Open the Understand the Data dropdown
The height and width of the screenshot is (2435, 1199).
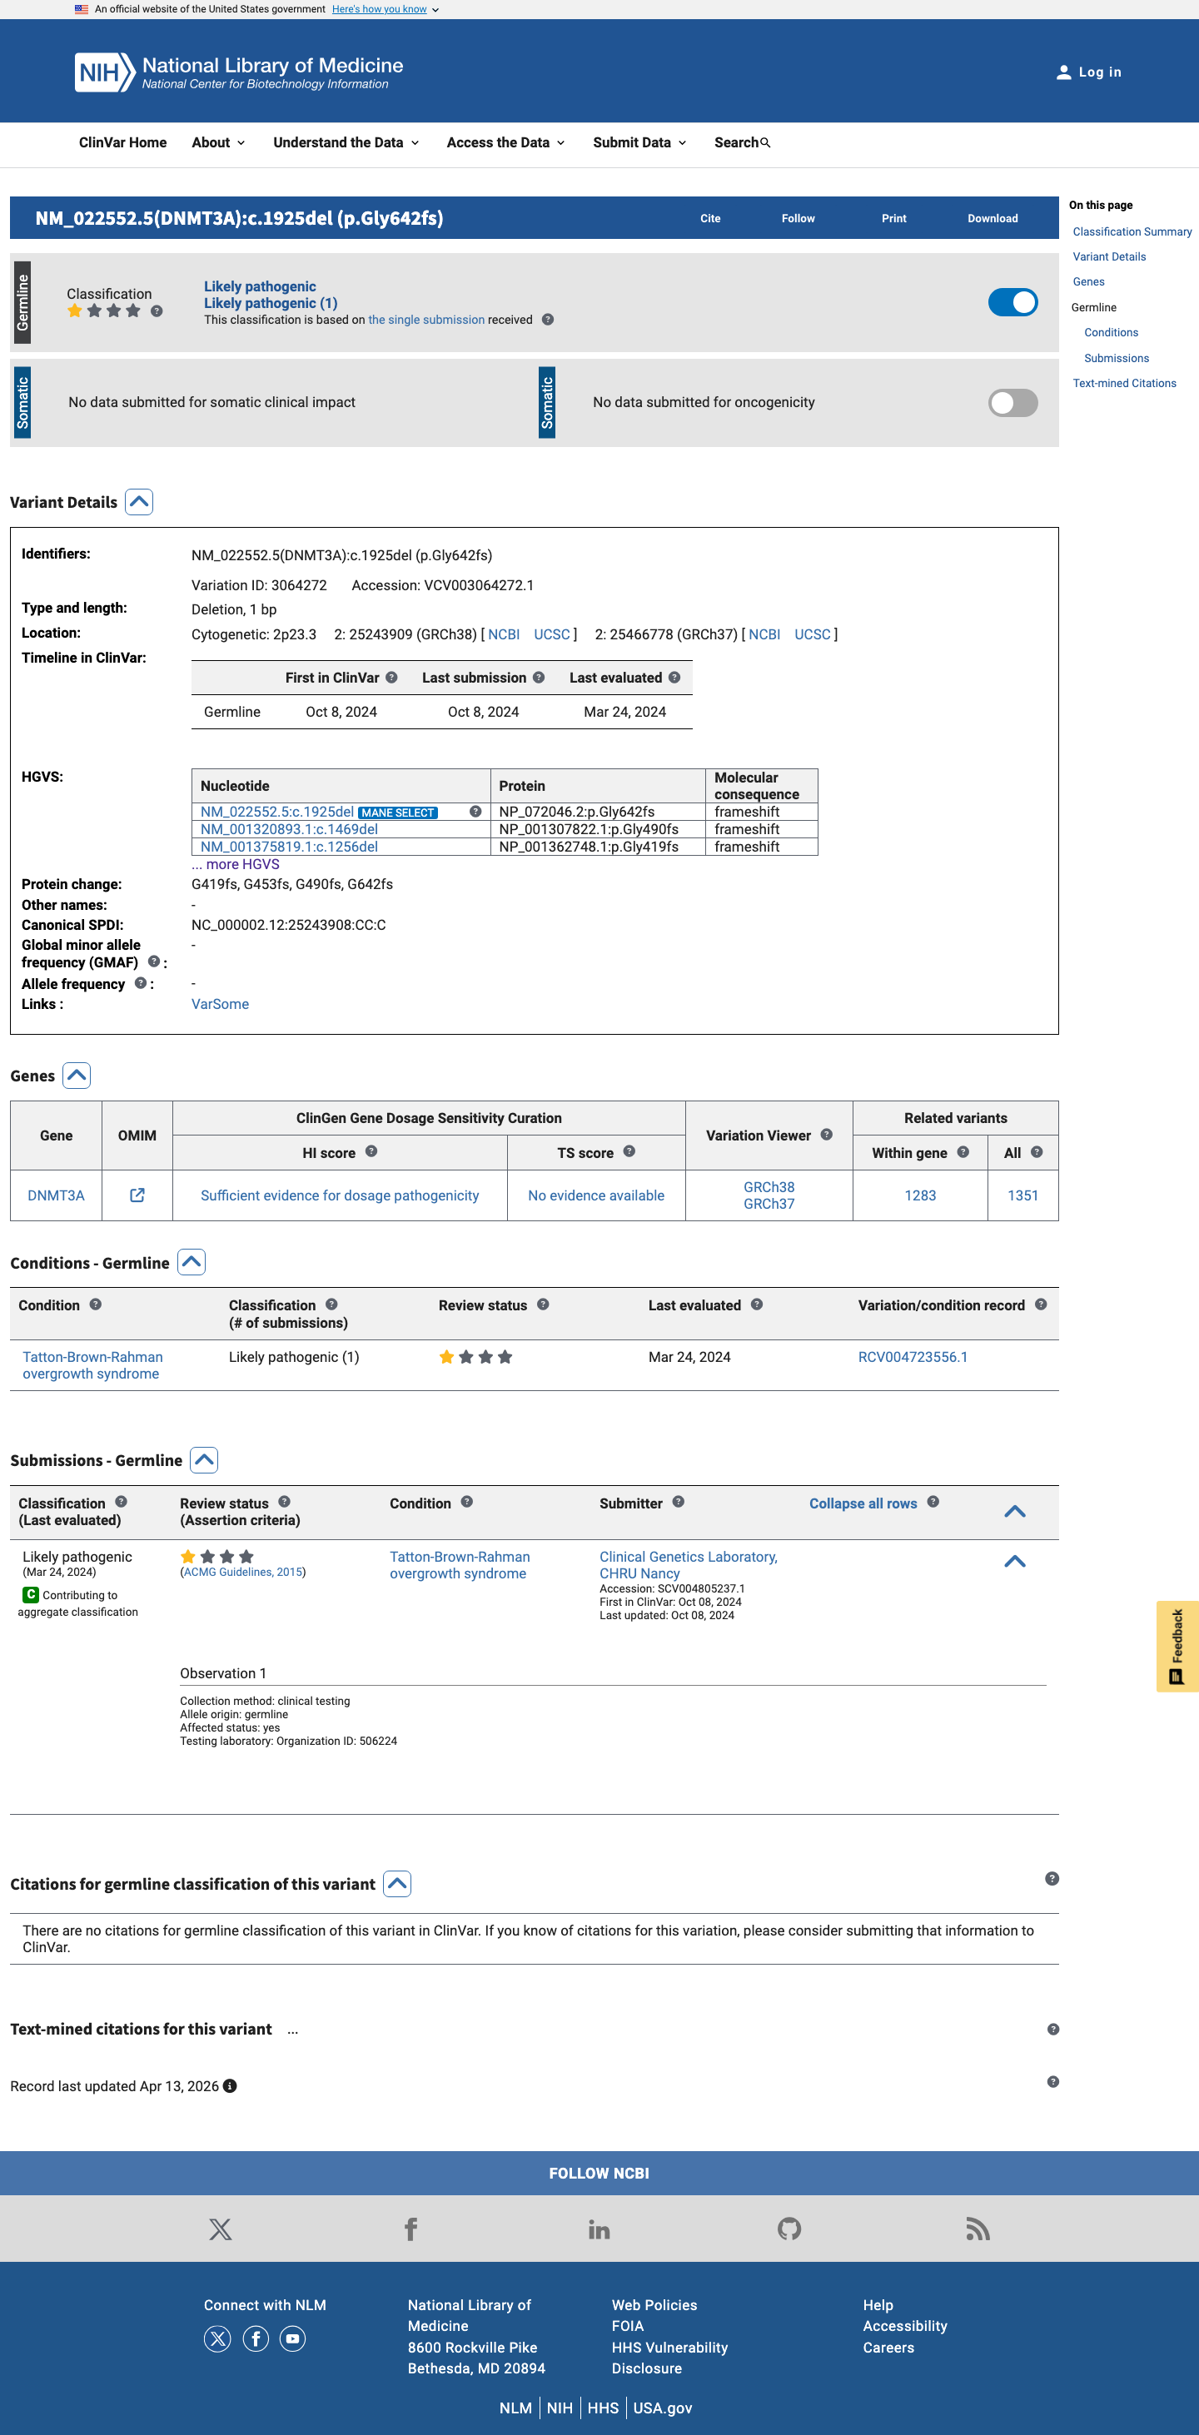346,142
